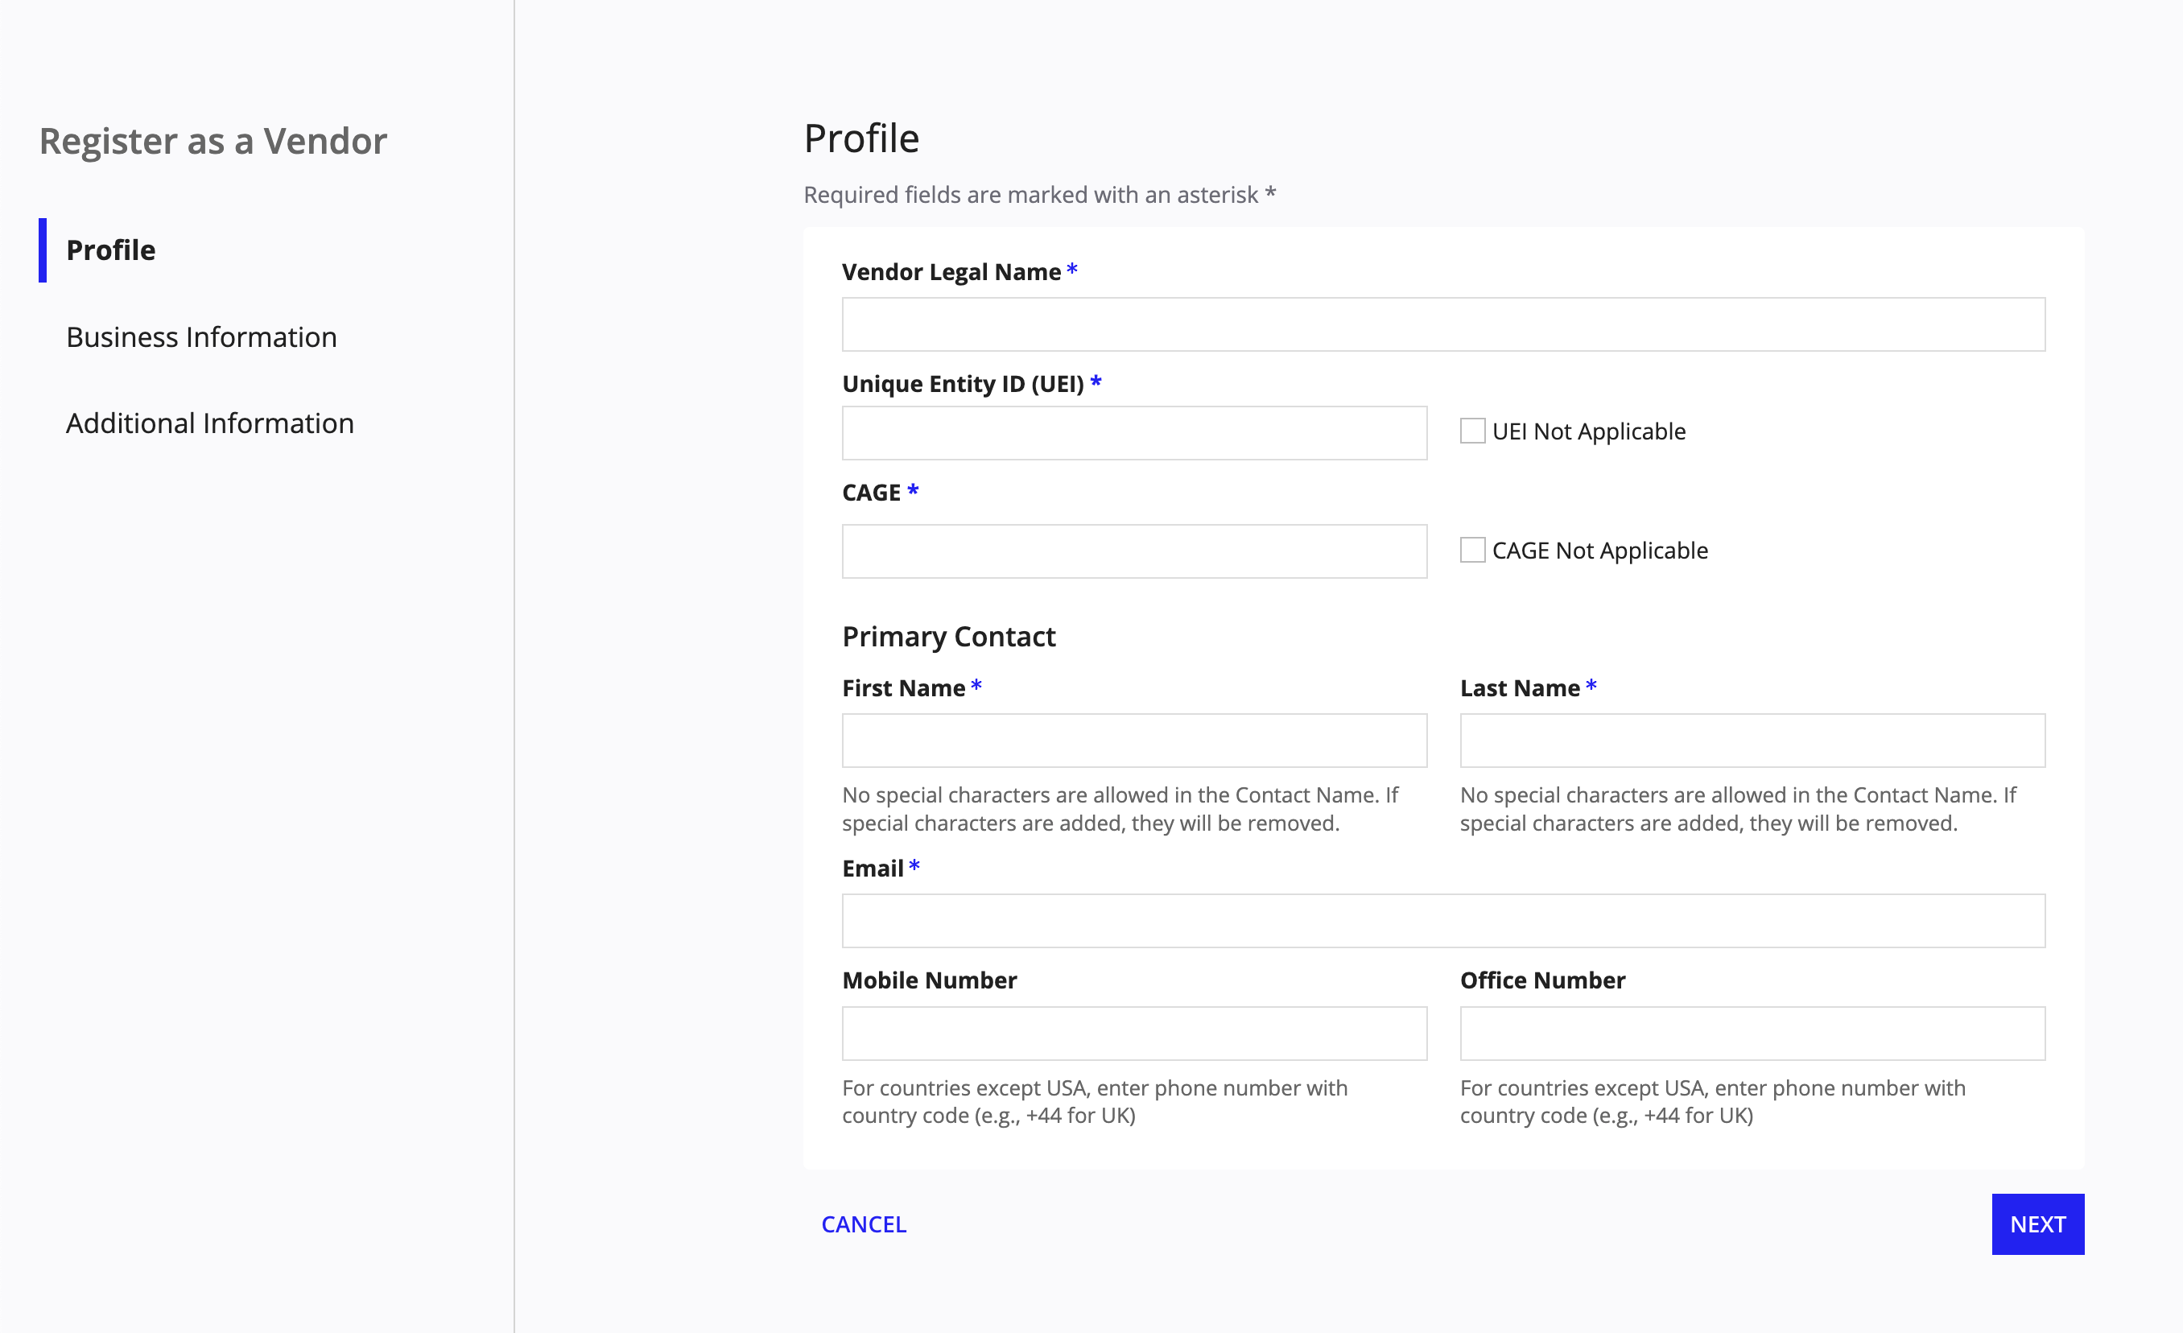The image size is (2183, 1333).
Task: Click the Primary Contact section label
Action: pos(950,634)
